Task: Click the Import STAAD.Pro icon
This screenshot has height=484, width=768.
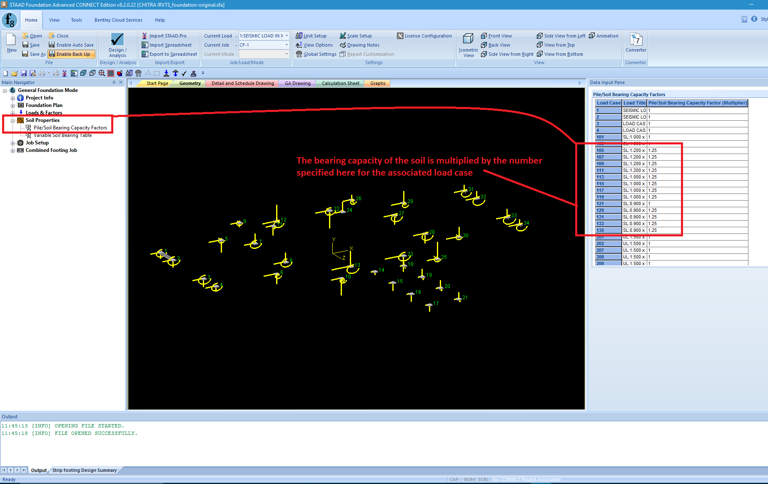Action: 145,36
